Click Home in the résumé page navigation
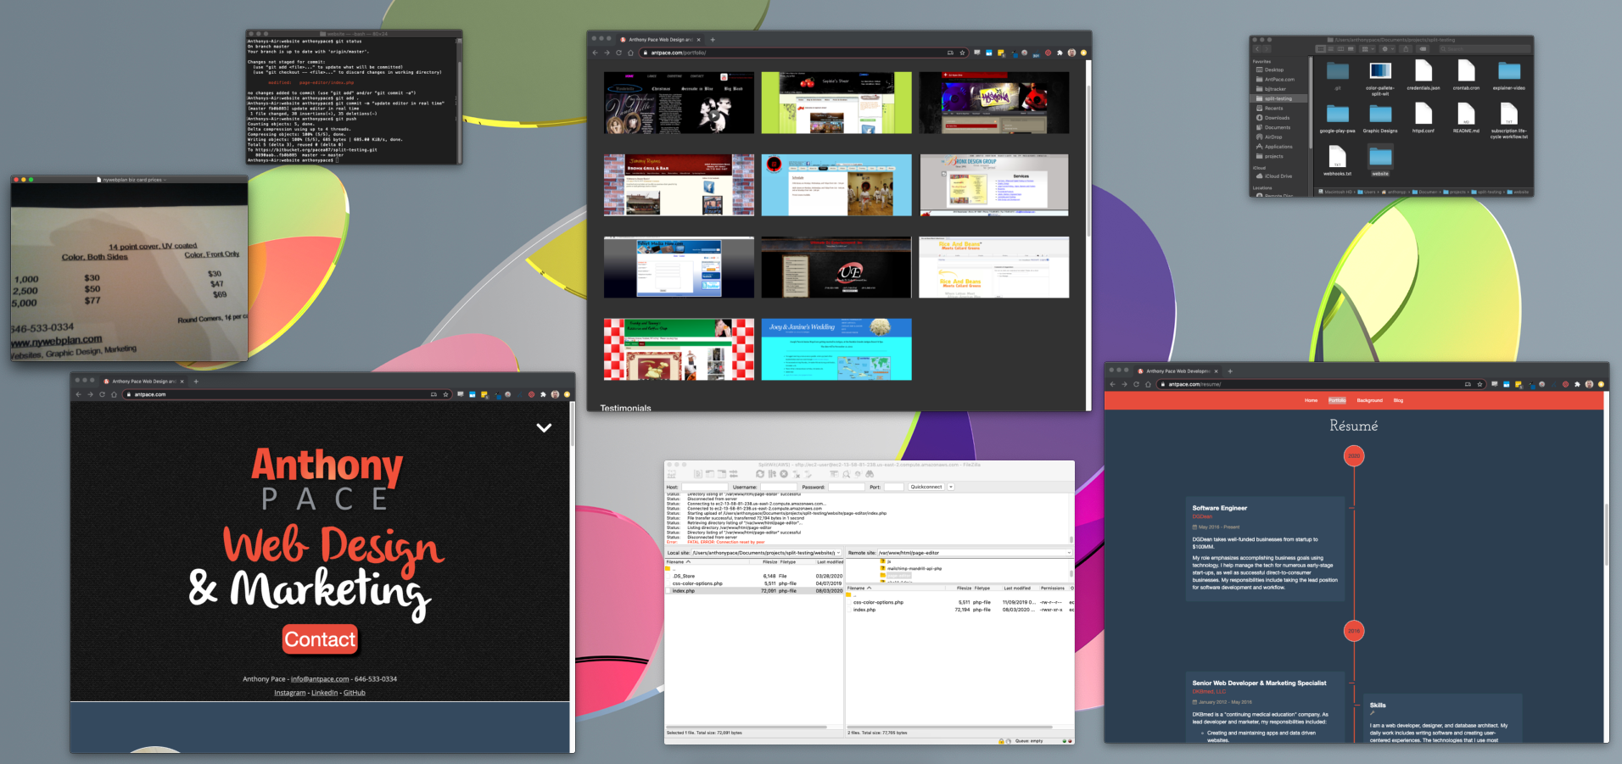 pyautogui.click(x=1311, y=400)
